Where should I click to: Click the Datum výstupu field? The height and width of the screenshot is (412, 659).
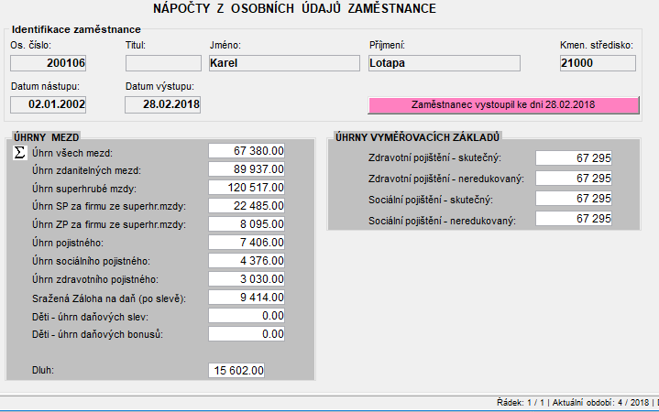[x=162, y=104]
